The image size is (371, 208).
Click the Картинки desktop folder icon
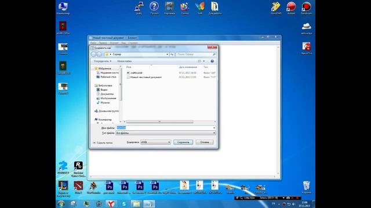point(169,8)
